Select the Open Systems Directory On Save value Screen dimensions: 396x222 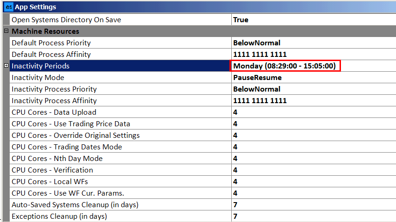pos(241,20)
